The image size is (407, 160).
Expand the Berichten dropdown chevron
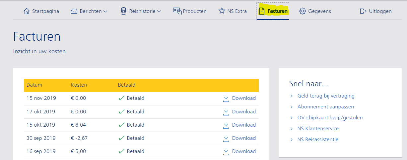(105, 12)
